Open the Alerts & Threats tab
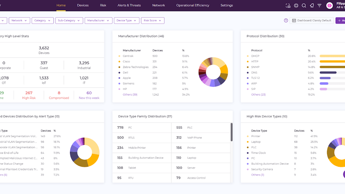Screen dimensions: 345x194 point(129,6)
